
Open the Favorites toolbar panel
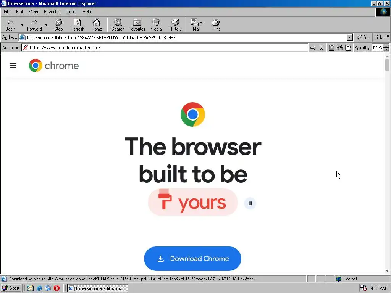[137, 25]
